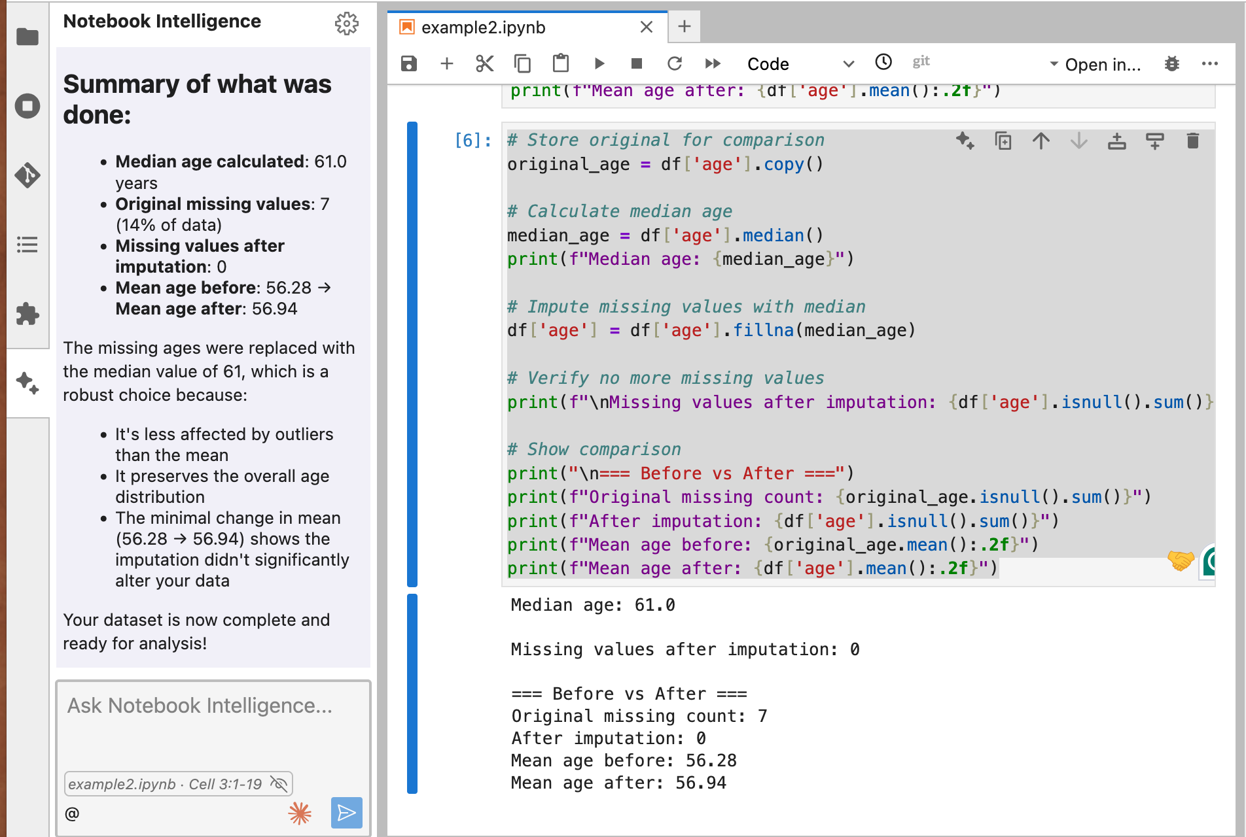Open the table of contents panel
The width and height of the screenshot is (1246, 837).
(x=27, y=245)
